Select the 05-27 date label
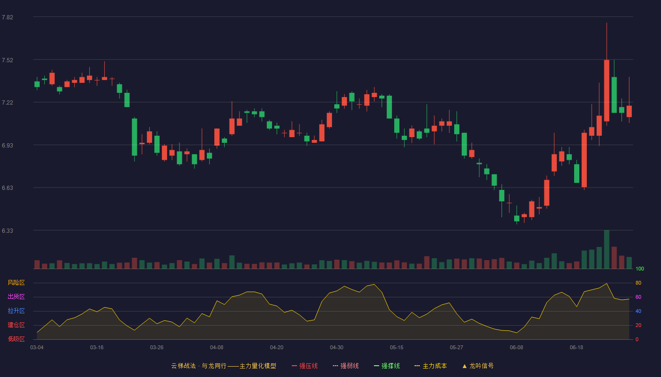The width and height of the screenshot is (661, 377). (457, 347)
